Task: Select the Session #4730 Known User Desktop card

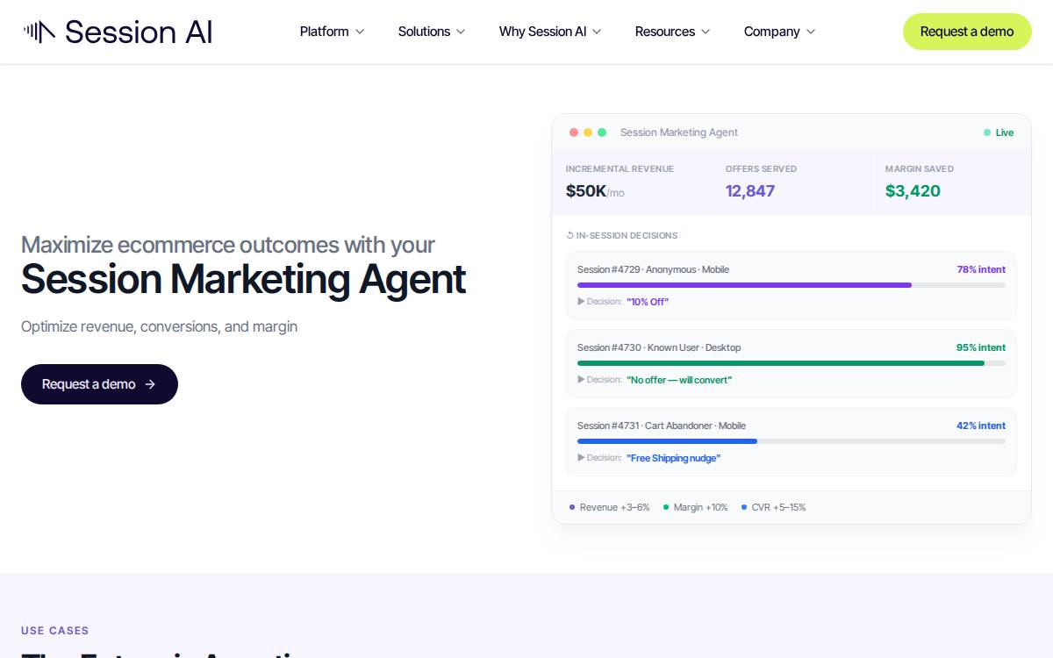Action: [792, 363]
